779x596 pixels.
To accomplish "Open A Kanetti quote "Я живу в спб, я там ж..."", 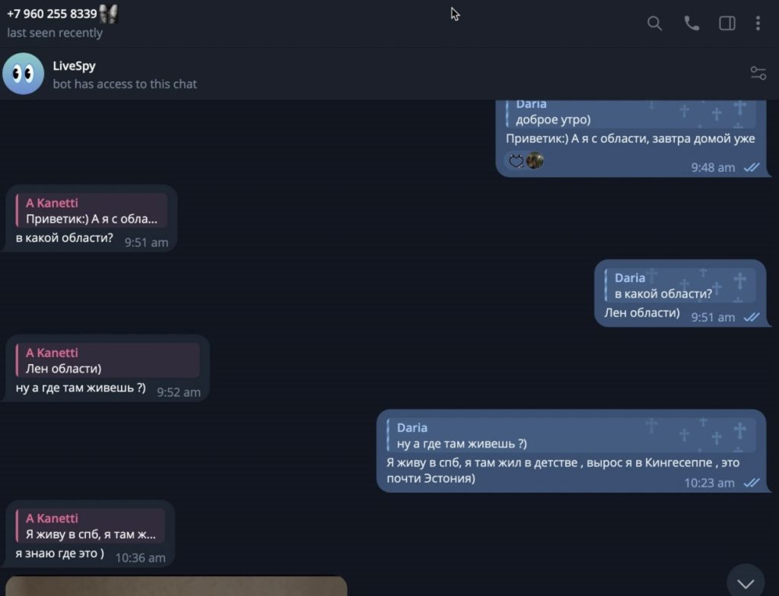I will click(x=91, y=527).
